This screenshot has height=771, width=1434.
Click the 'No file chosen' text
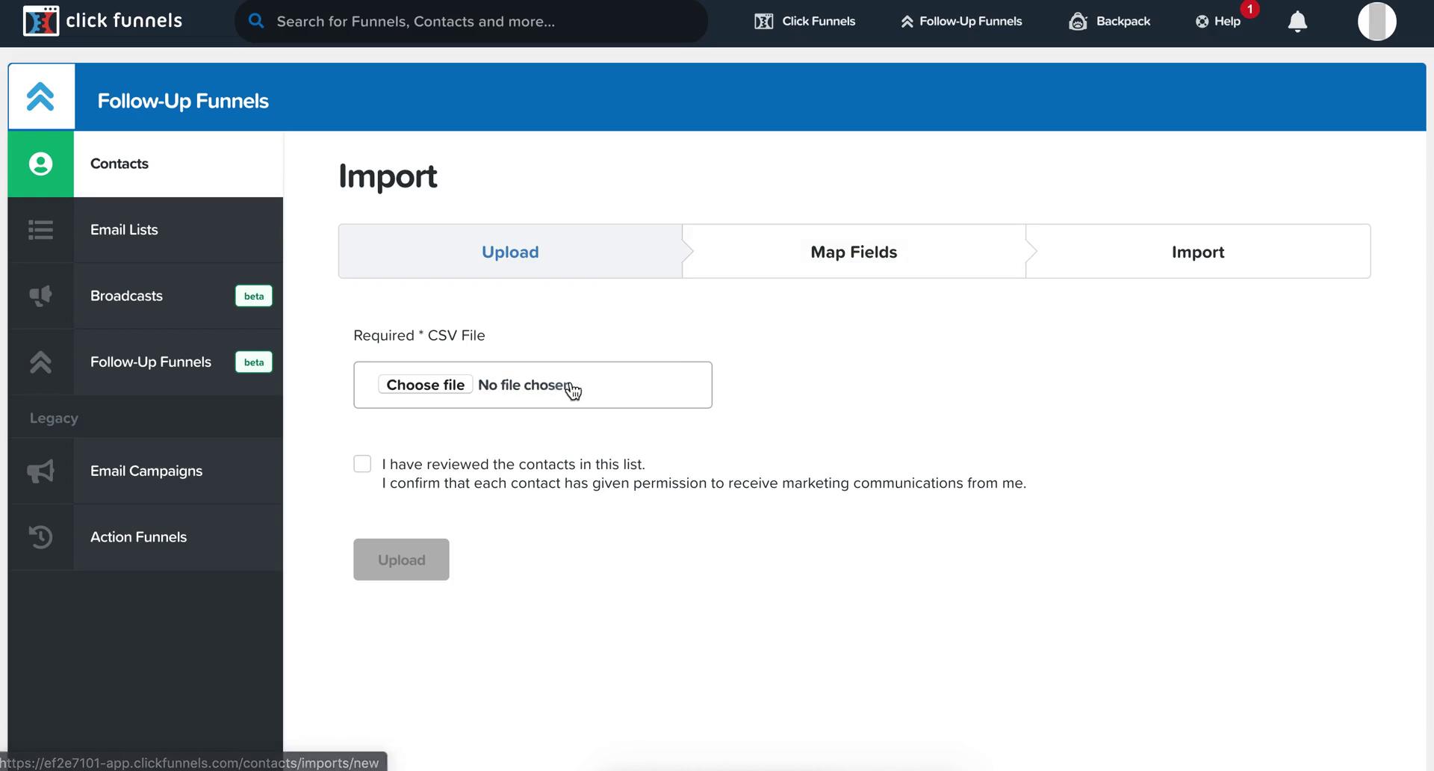524,385
